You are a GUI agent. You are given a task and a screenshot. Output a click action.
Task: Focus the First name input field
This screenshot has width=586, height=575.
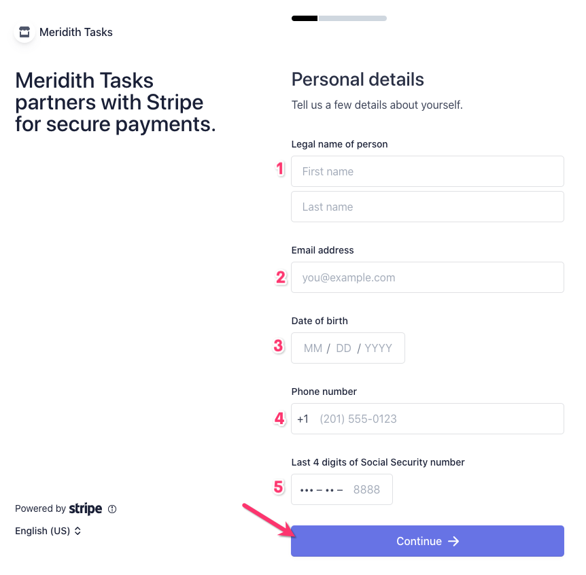(427, 171)
